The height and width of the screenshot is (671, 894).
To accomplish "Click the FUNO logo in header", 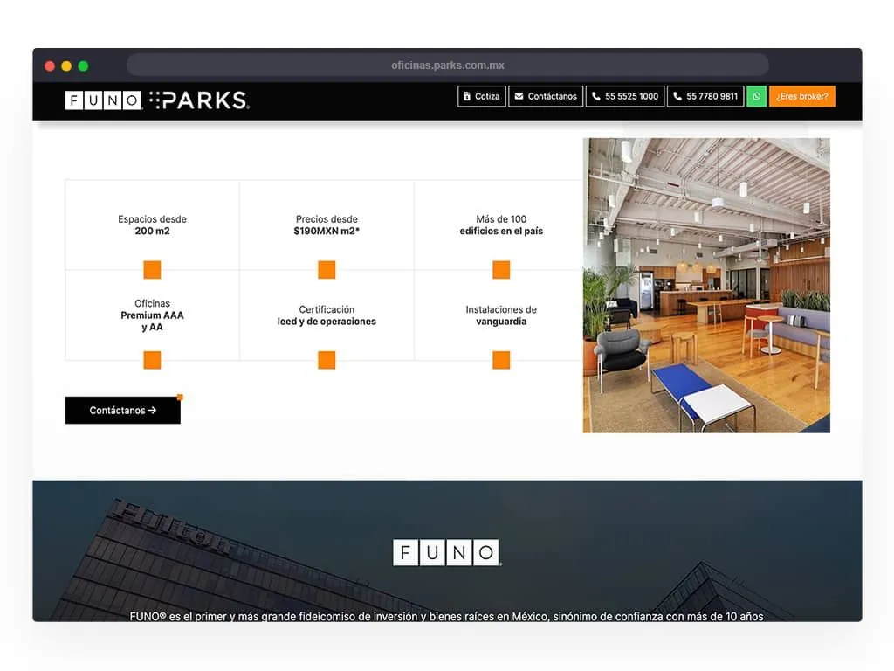I will (x=103, y=100).
